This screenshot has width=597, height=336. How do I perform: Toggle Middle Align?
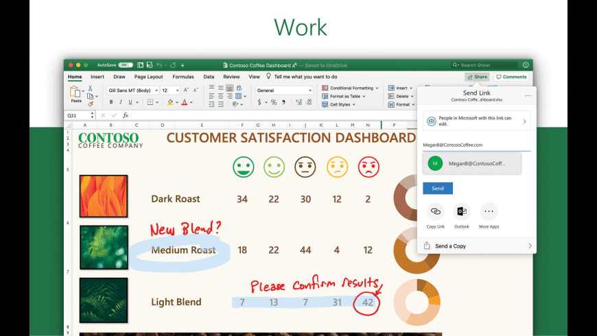(221, 88)
